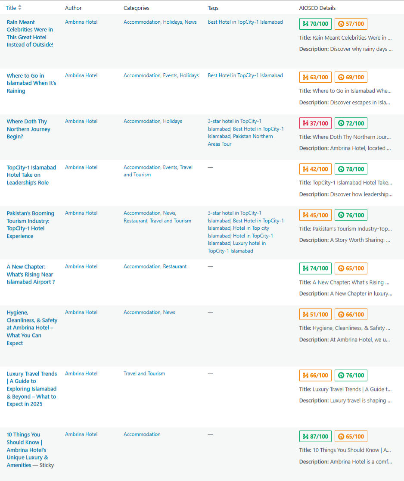Click the 'Luxury hotel in TopCity-1 Islamabad' tag
The width and height of the screenshot is (404, 481).
236,247
